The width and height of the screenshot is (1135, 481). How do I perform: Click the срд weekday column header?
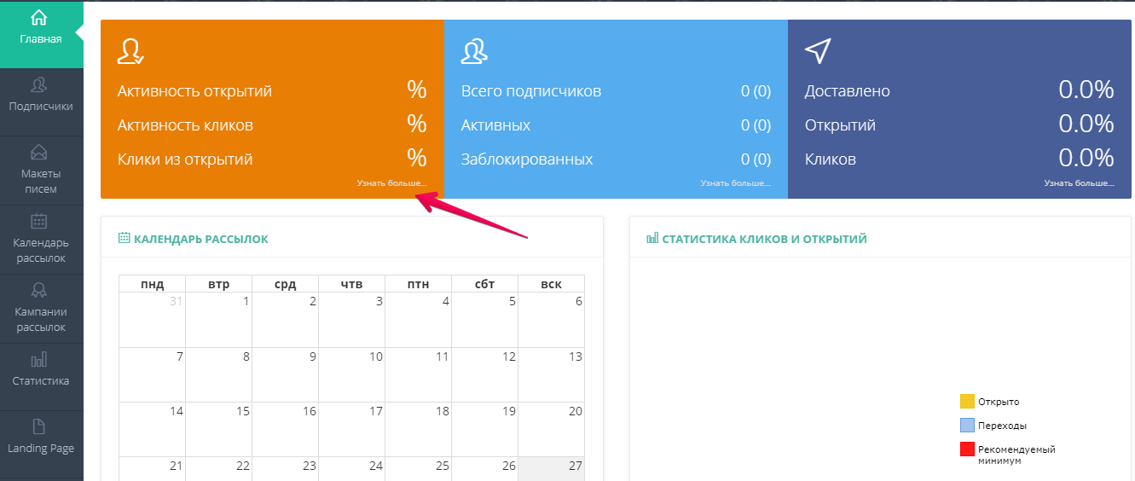tap(285, 284)
